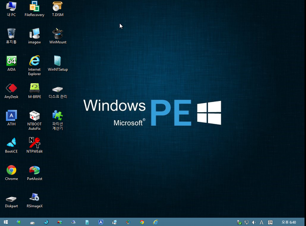Open NTBOOT AutoFix desktop icon
Screen dimensions: 306x226
(34, 120)
